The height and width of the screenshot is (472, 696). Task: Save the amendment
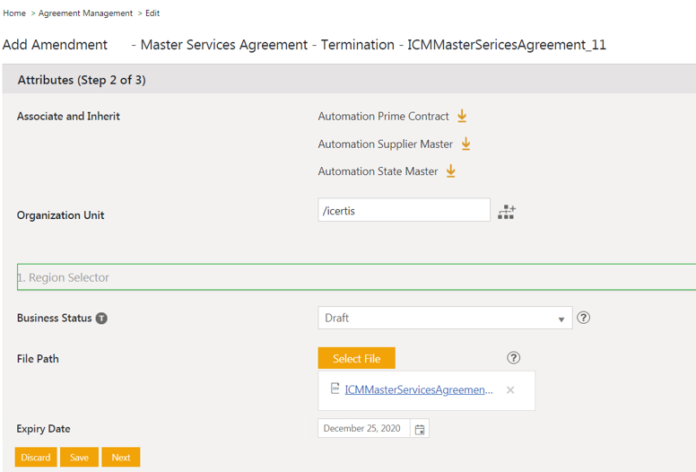click(x=79, y=458)
